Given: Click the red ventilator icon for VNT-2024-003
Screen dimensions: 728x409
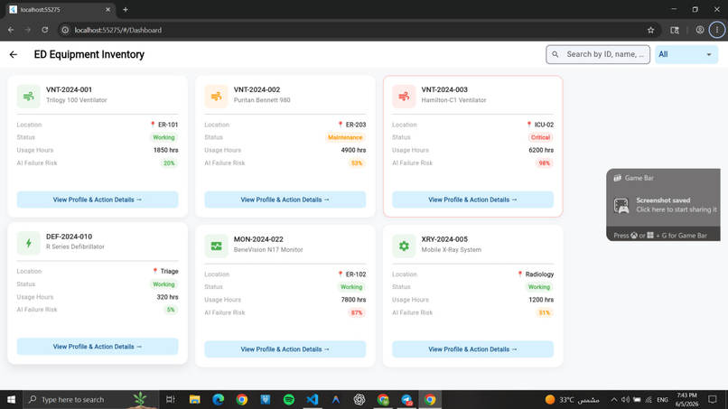Looking at the screenshot, I should pyautogui.click(x=404, y=96).
